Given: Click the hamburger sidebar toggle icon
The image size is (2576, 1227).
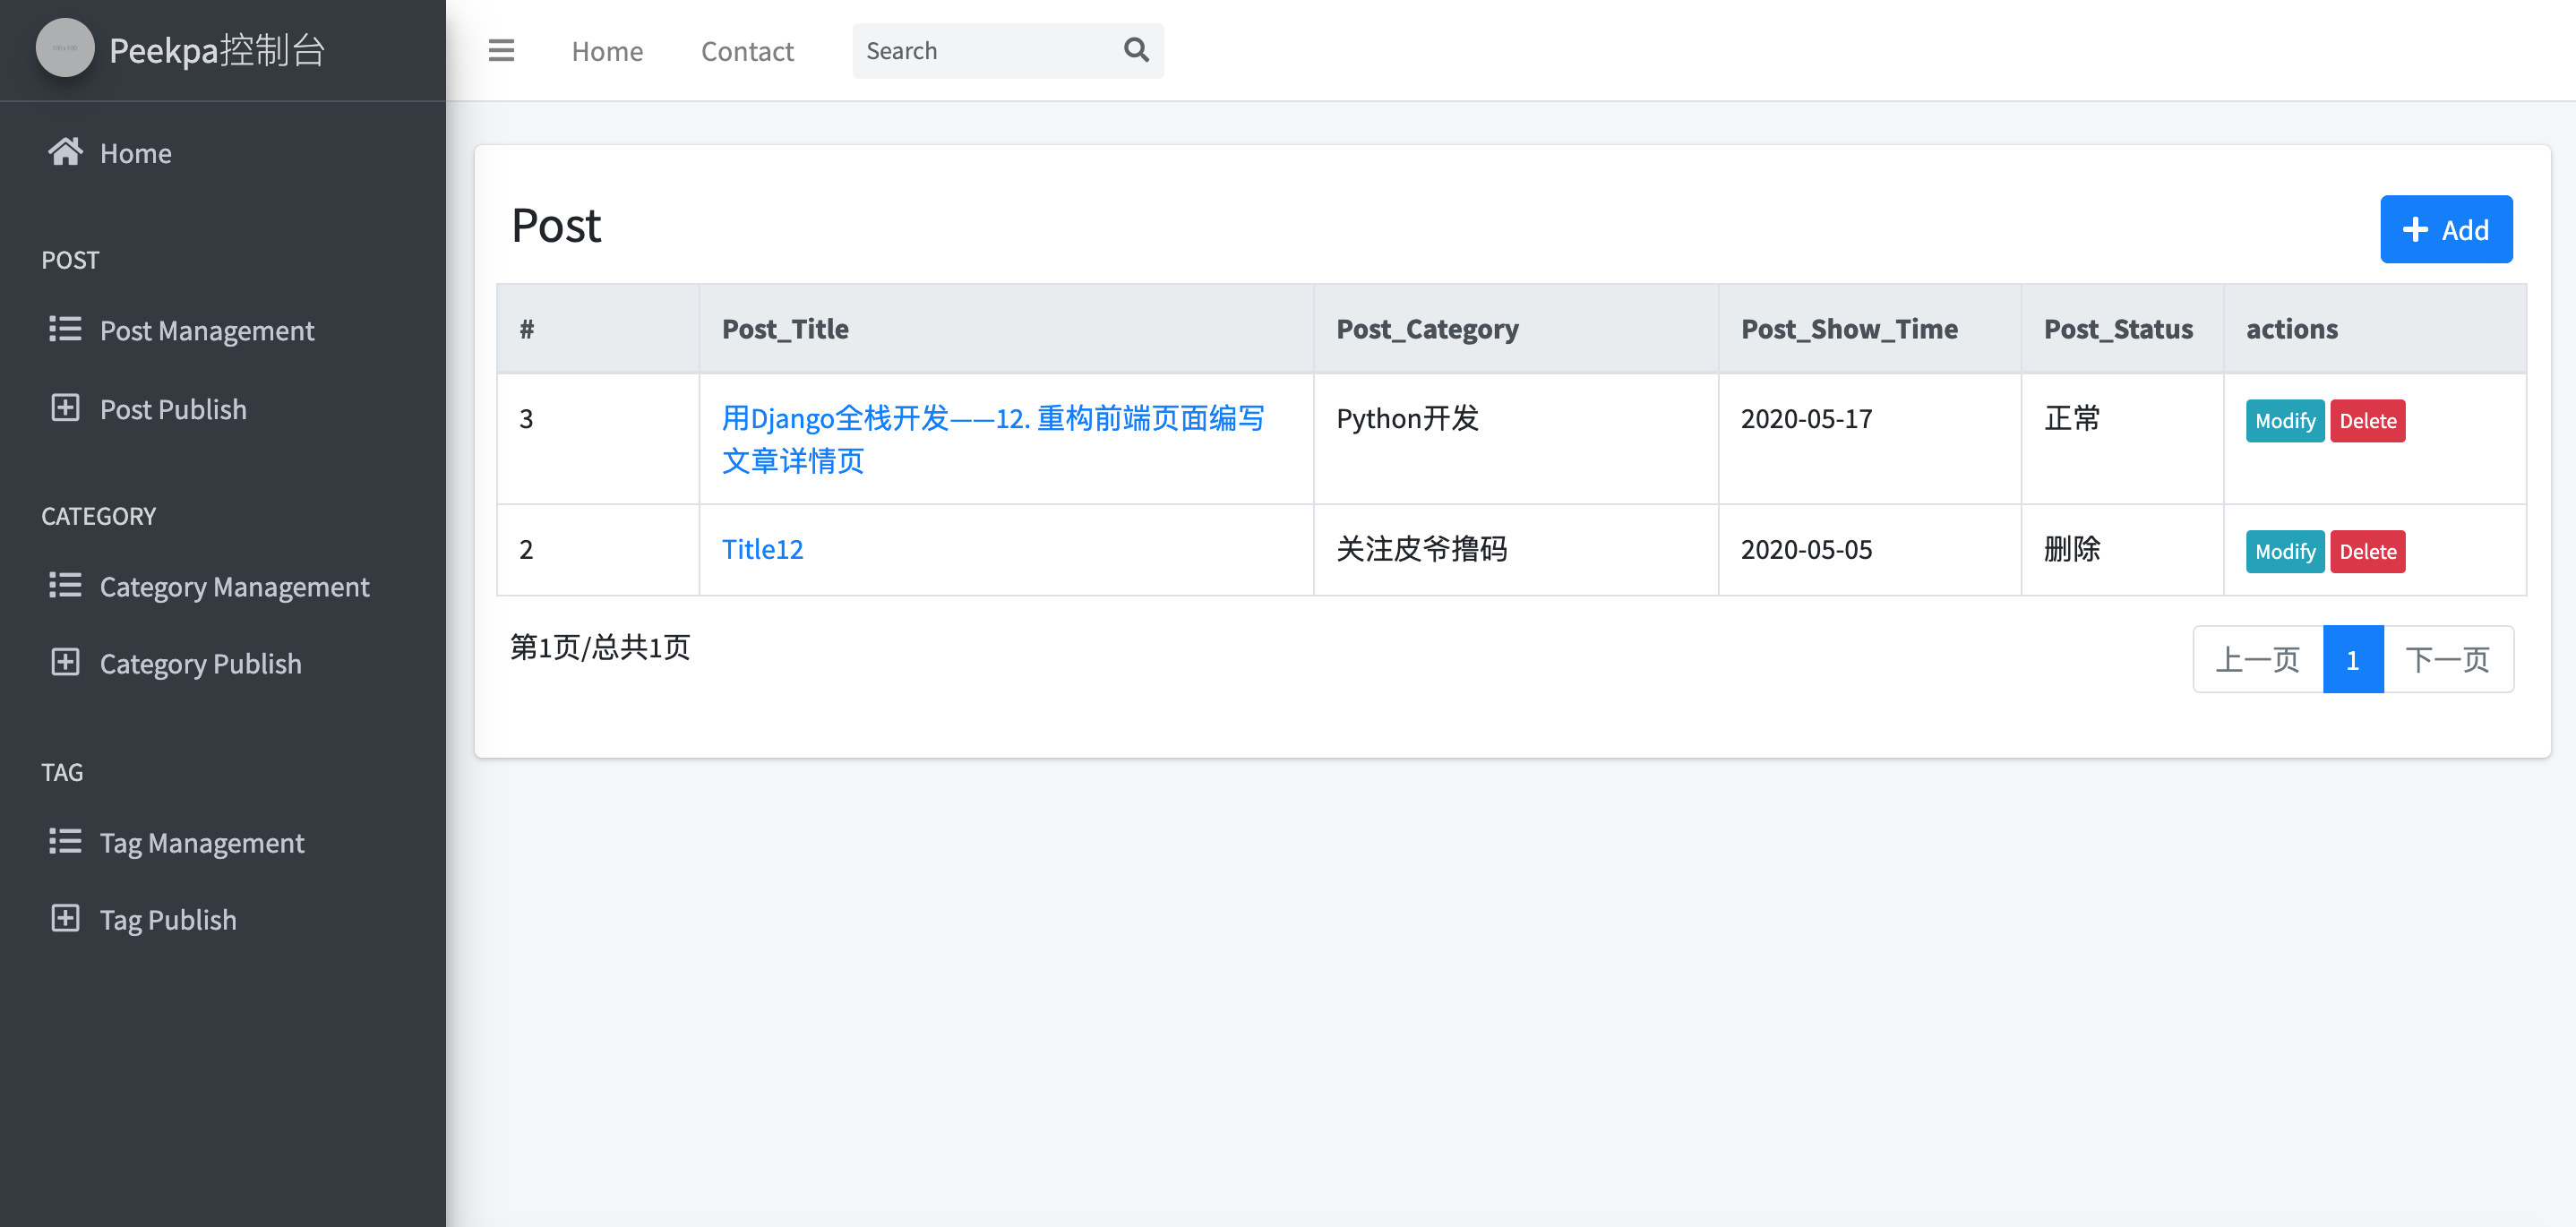Looking at the screenshot, I should pyautogui.click(x=501, y=50).
